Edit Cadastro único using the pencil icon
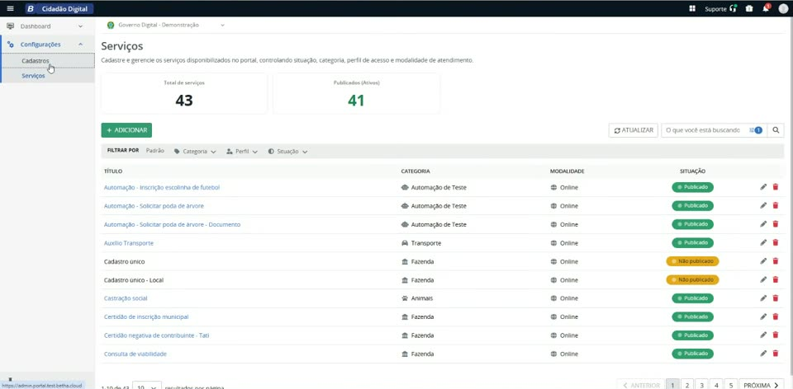The width and height of the screenshot is (793, 389). tap(763, 261)
